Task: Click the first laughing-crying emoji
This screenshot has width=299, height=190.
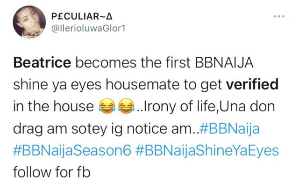Action: coord(107,106)
